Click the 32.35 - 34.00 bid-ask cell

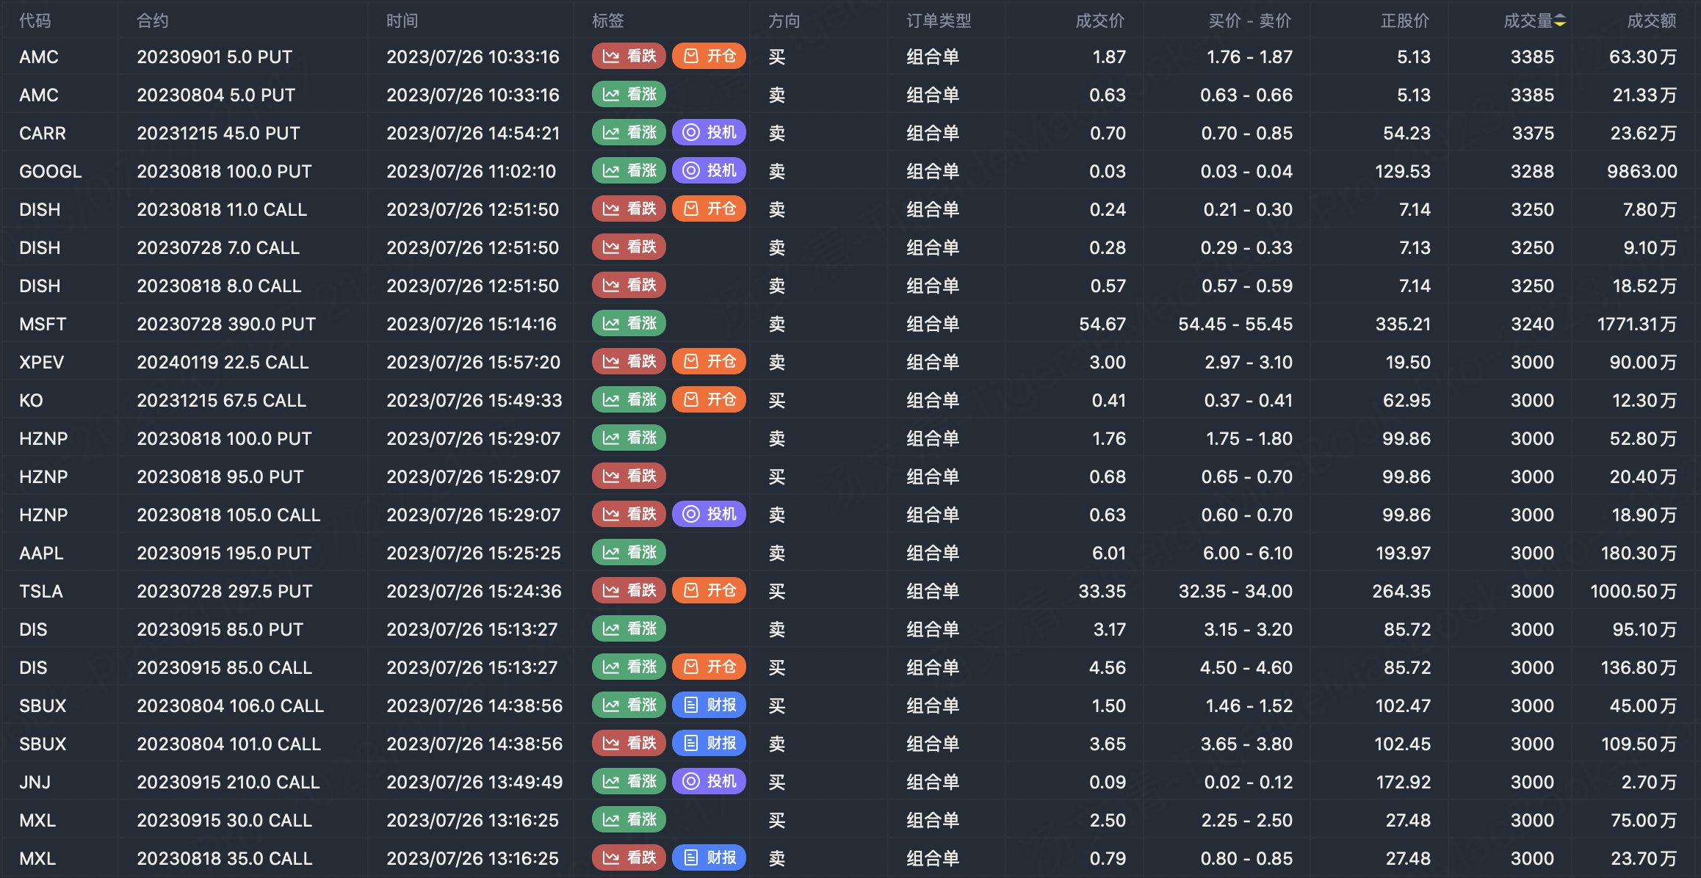1235,591
